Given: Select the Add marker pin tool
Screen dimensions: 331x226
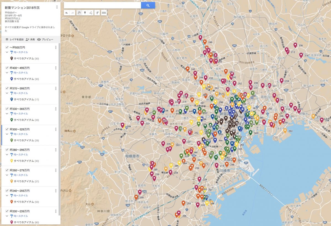Looking at the screenshot, I should click(x=85, y=13).
